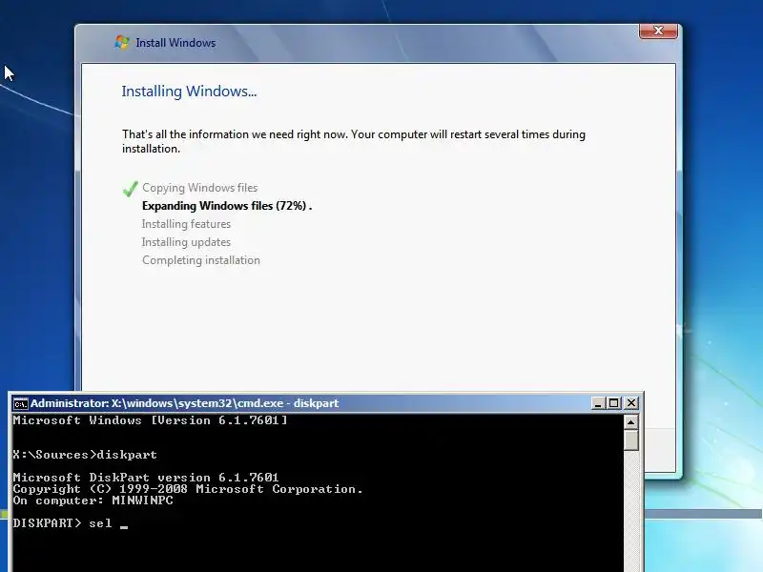Click the command prompt title bar text

tap(184, 403)
